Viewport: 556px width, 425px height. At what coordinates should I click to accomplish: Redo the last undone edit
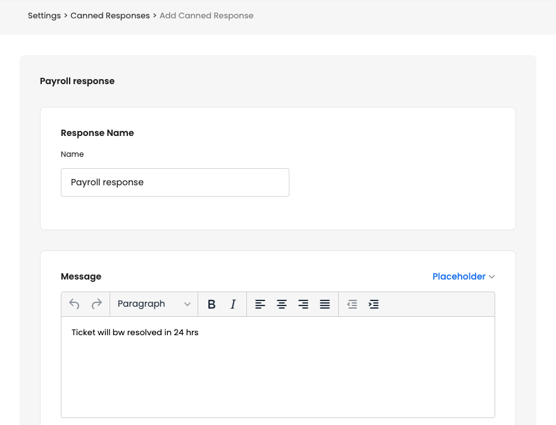tap(97, 304)
